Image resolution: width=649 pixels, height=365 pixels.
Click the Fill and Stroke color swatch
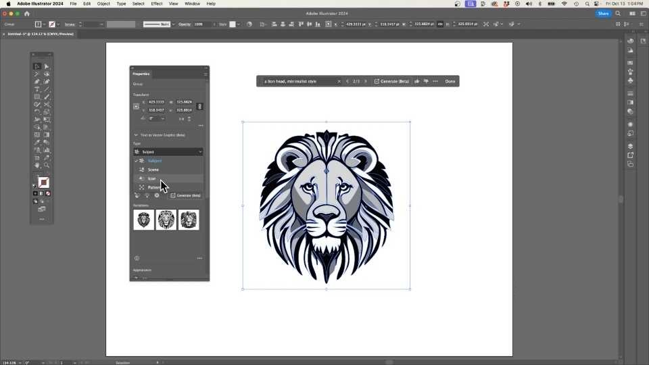(43, 182)
